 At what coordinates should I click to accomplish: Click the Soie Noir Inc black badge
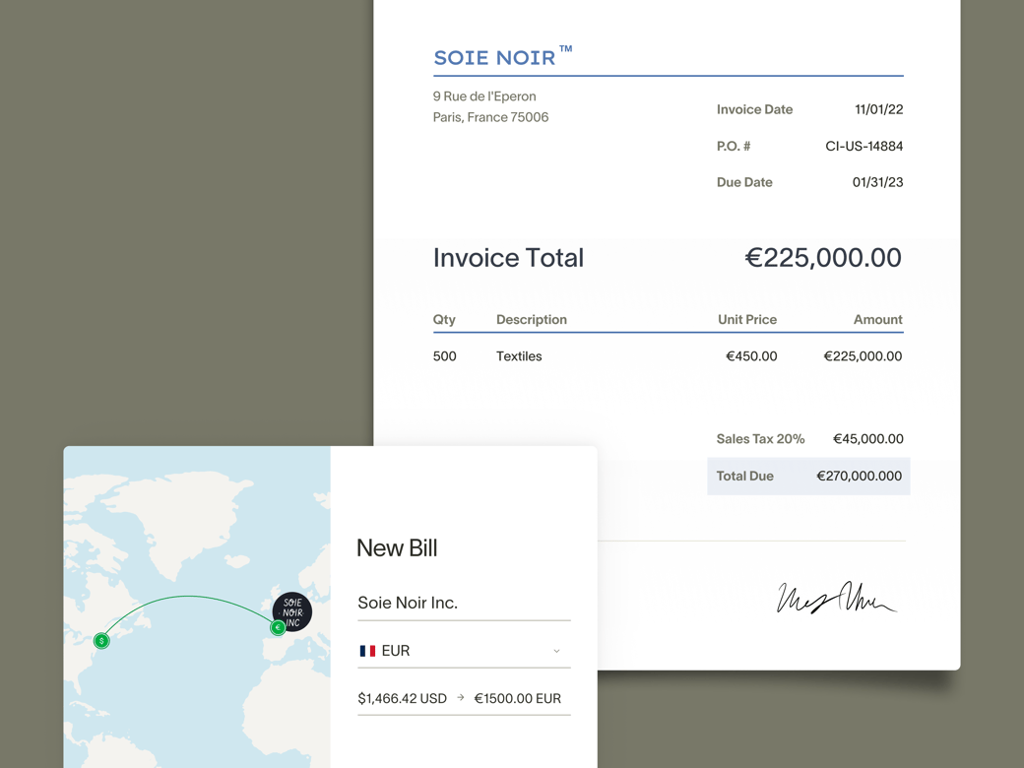point(291,611)
